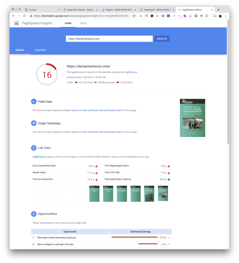Click the screenshot frame extension icon

(x=146, y=16)
